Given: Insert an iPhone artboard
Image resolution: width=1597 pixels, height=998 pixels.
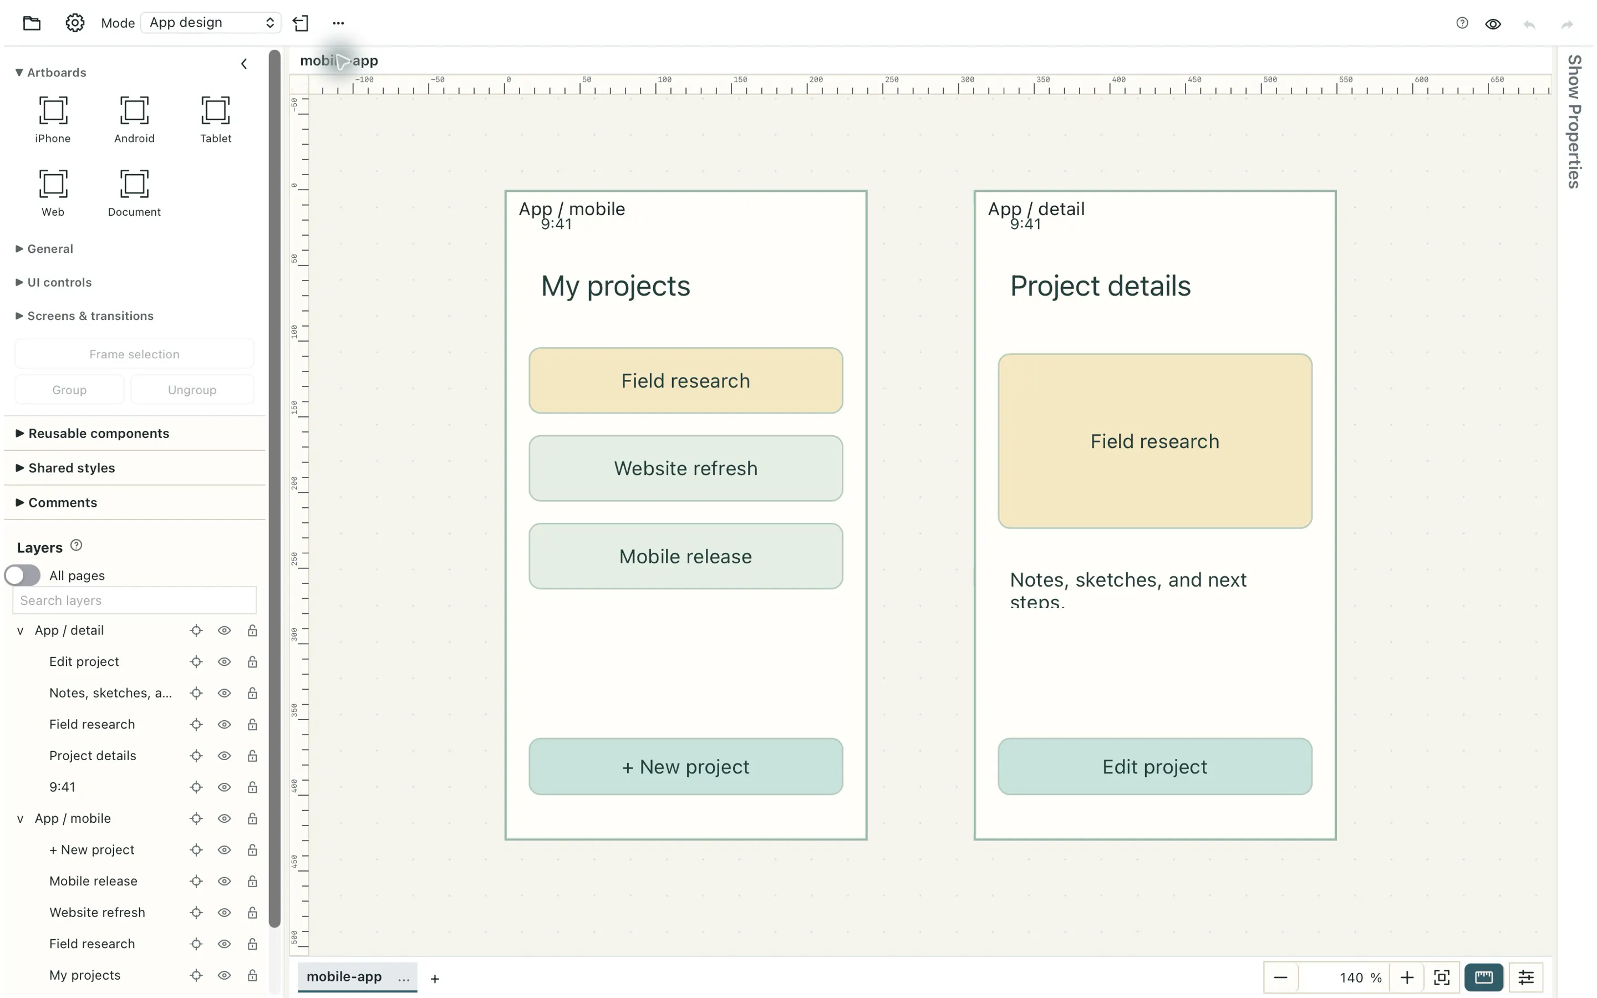Looking at the screenshot, I should click(53, 119).
